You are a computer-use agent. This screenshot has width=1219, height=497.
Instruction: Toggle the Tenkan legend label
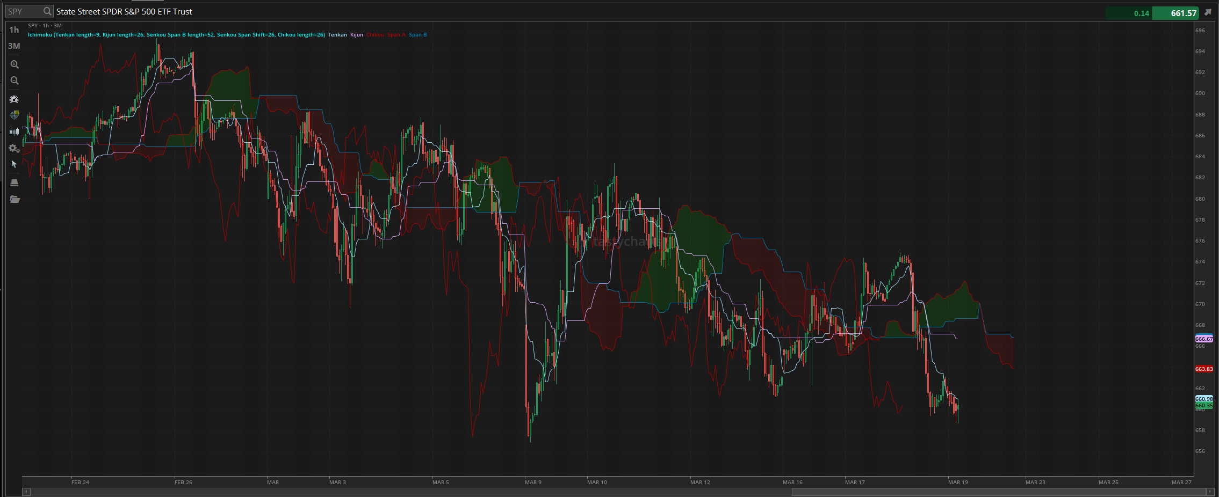point(337,35)
